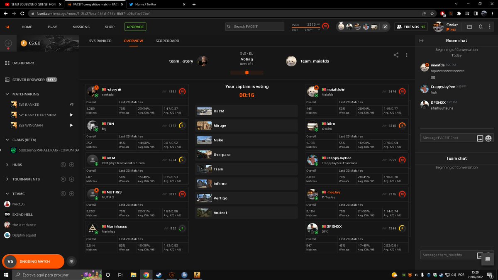Screen dimensions: 498x280
Task: Open the Shop menu
Action: 110,27
